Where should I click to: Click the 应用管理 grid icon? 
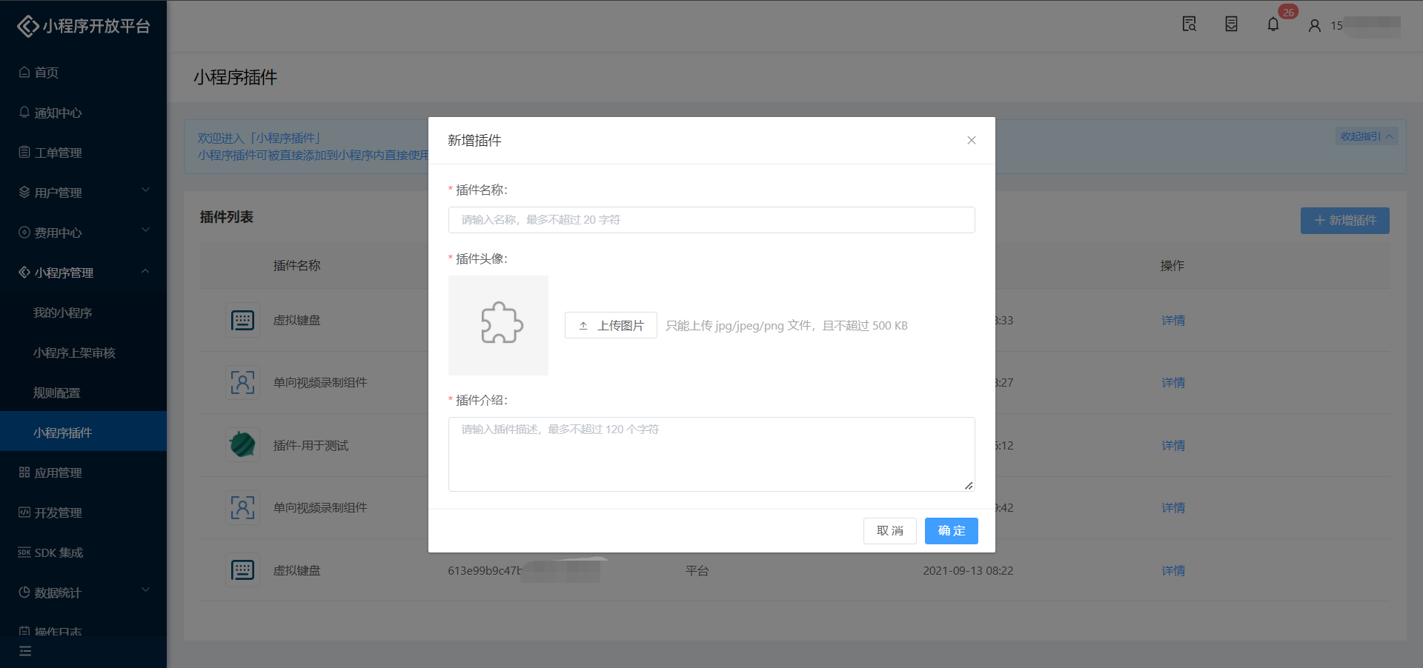tap(24, 472)
